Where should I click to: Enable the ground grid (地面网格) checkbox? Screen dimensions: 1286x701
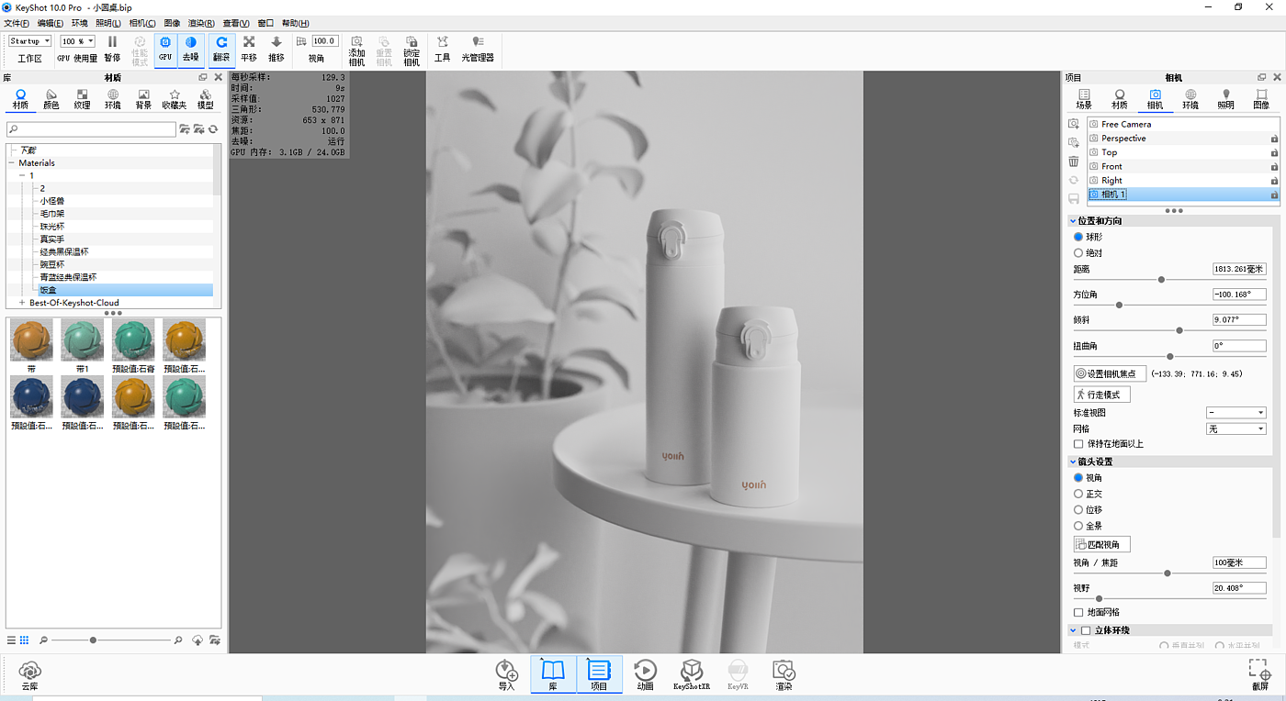(x=1078, y=612)
